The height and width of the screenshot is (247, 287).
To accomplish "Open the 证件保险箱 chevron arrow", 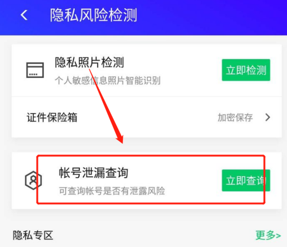I will click(268, 117).
